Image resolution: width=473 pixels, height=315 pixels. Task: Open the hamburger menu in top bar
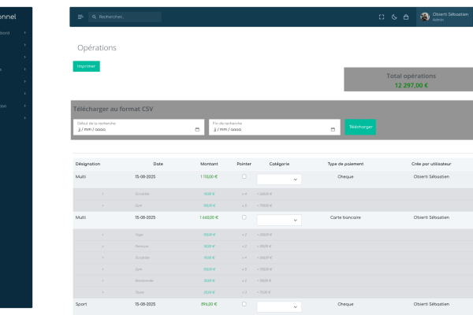coord(80,17)
